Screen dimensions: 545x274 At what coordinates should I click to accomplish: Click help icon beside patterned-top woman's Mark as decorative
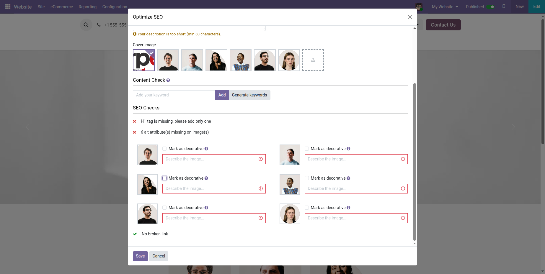pyautogui.click(x=348, y=178)
